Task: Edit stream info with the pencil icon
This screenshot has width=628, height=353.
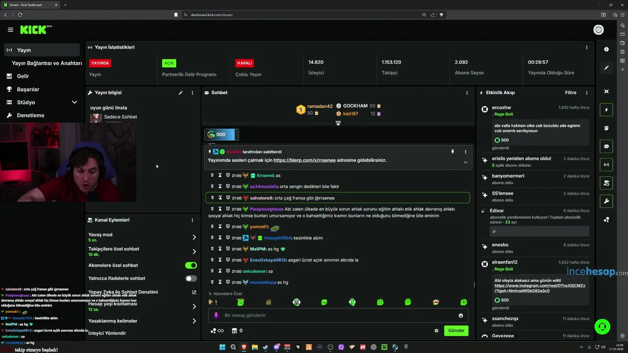Action: [x=181, y=93]
